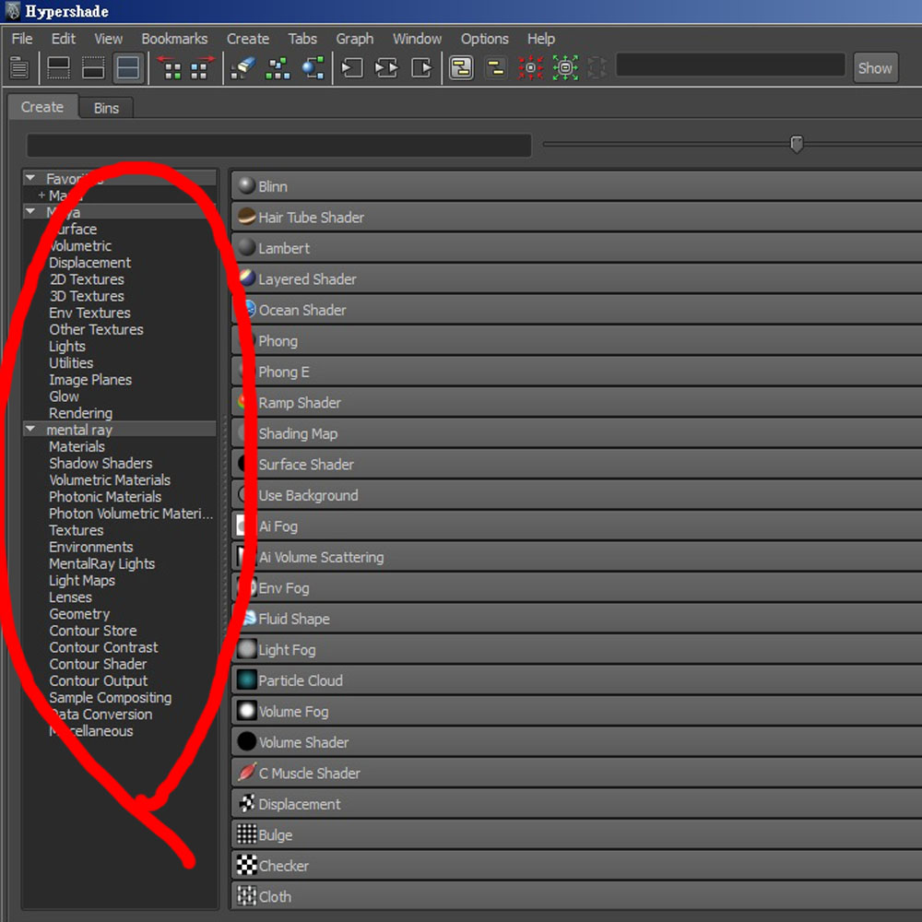Open the Options menu
922x922 pixels.
[x=485, y=39]
